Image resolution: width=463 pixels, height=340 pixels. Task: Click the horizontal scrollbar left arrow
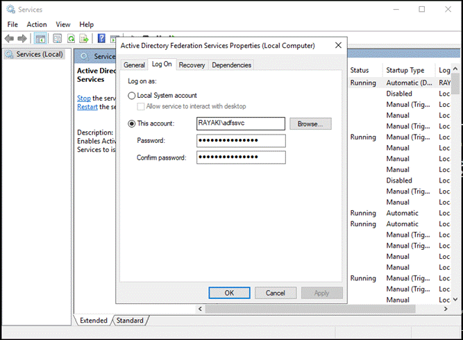tap(200, 309)
